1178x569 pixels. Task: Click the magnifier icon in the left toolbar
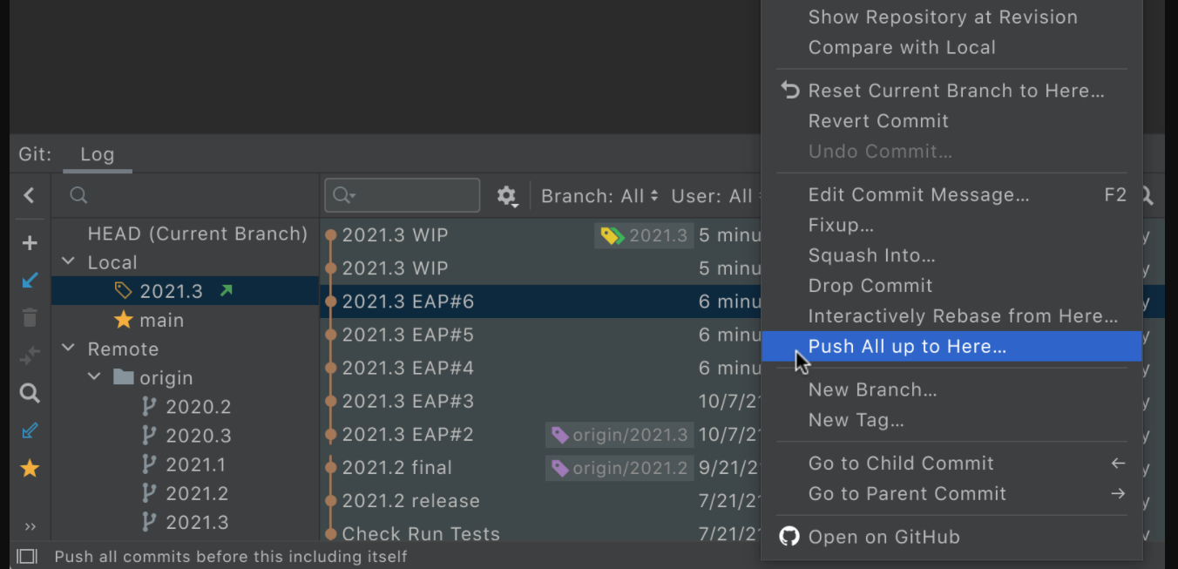click(x=30, y=394)
